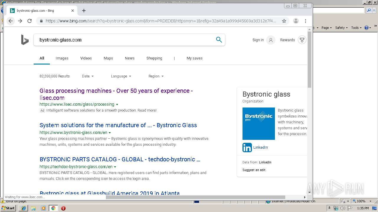Click the Suggest an edit link
The image size is (378, 212).
pos(254,170)
